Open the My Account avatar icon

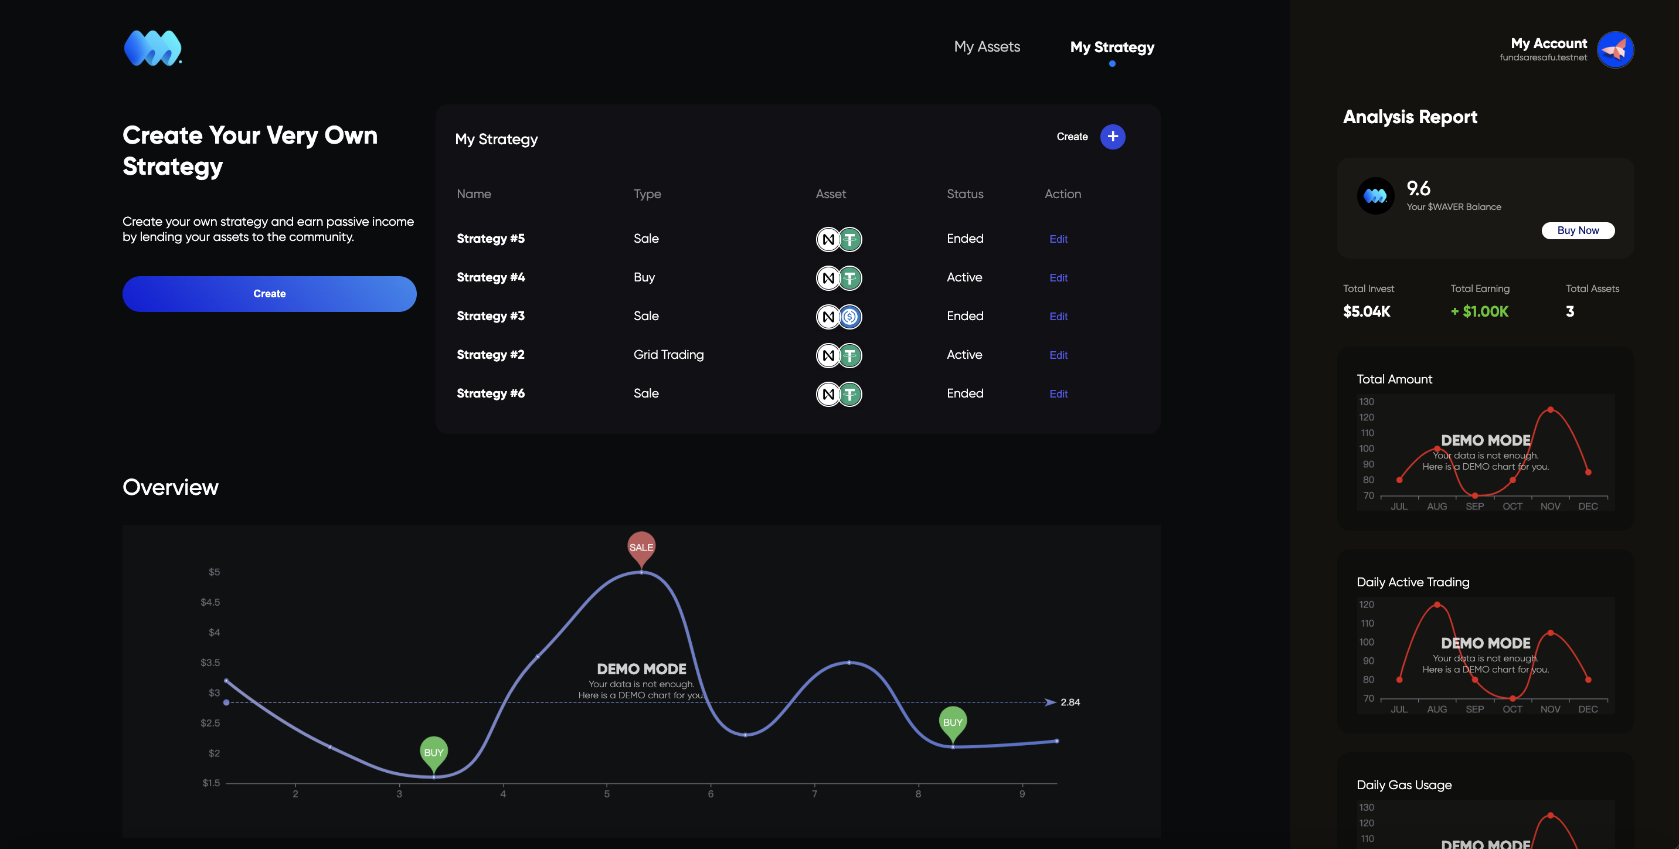click(1615, 49)
